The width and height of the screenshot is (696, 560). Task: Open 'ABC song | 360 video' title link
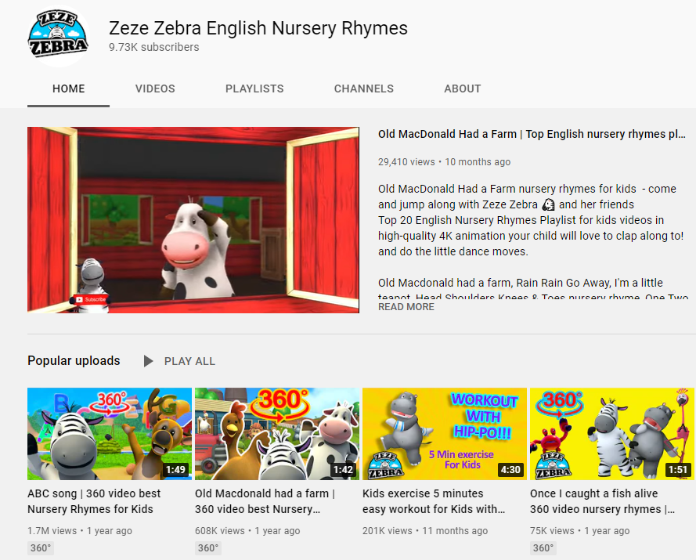coord(94,501)
